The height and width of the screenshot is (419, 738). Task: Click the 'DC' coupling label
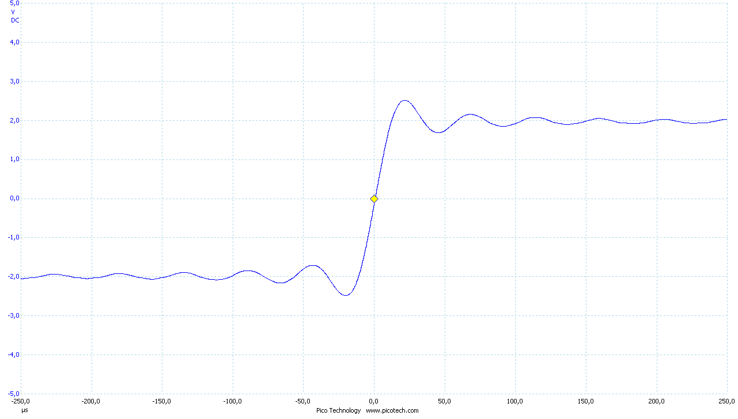pyautogui.click(x=16, y=20)
